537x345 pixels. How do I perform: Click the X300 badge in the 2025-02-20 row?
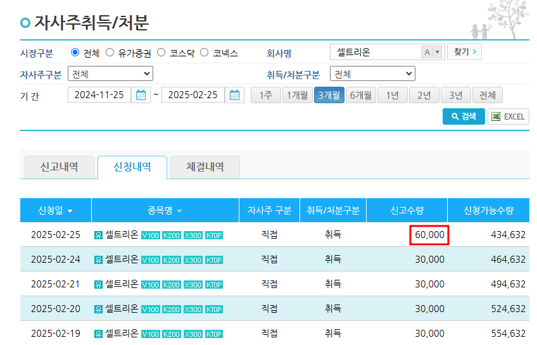[193, 310]
